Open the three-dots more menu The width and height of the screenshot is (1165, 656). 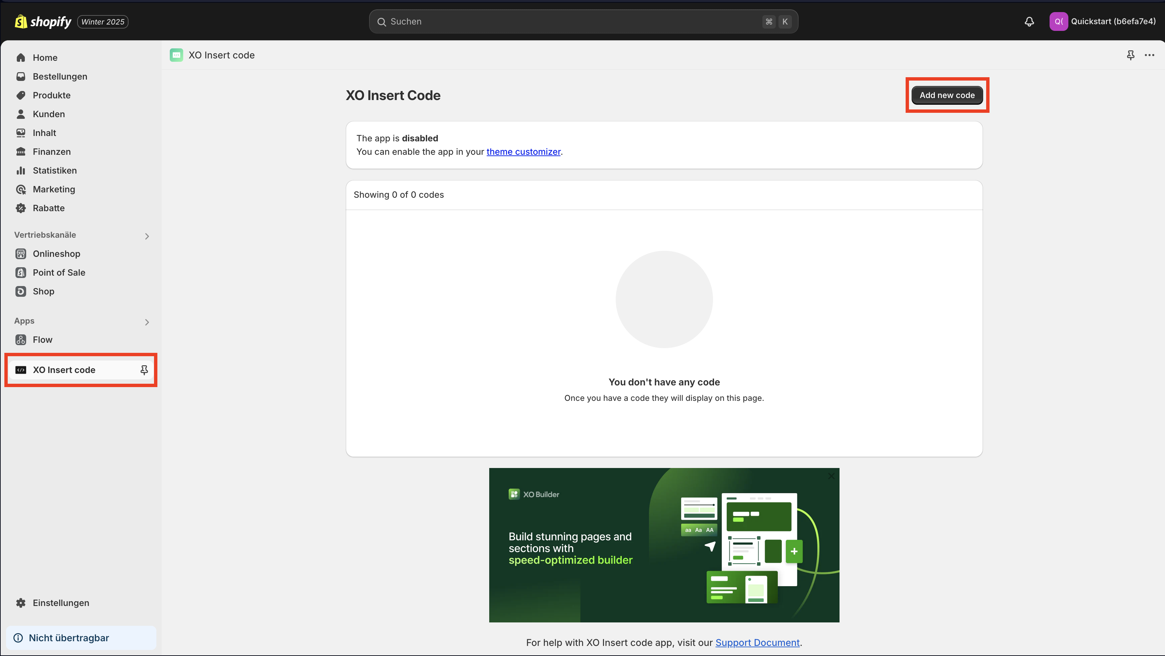tap(1149, 55)
